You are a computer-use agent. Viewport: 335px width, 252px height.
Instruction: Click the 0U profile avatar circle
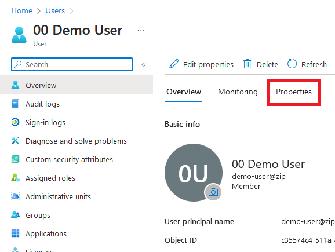[194, 173]
